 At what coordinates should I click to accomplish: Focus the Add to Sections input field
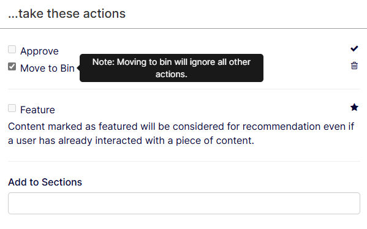click(x=184, y=203)
